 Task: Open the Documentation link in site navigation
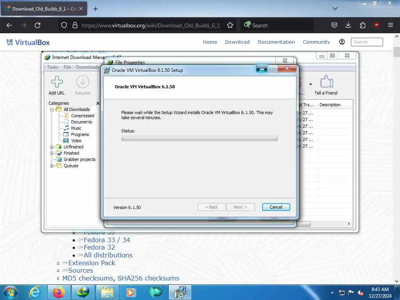[x=276, y=42]
